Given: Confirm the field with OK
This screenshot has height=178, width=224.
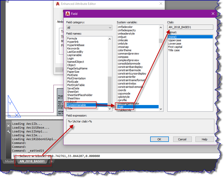Looking at the screenshot, I should point(159,139).
